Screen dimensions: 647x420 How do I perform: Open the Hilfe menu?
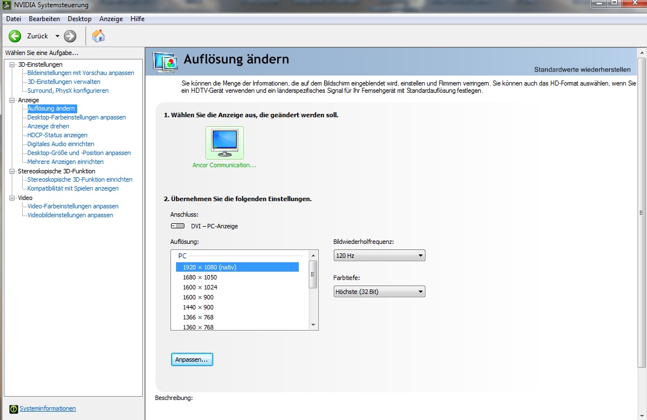tap(137, 19)
